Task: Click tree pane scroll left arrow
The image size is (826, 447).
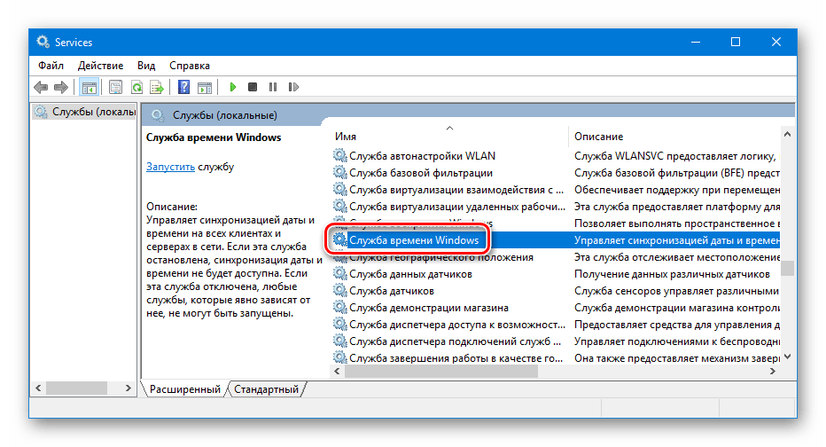Action: point(38,388)
